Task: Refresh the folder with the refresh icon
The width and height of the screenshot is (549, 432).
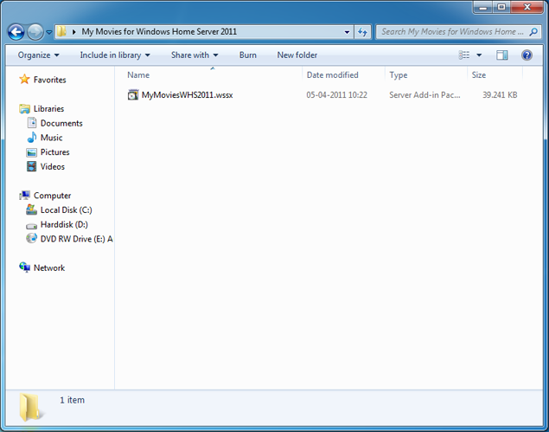Action: click(x=362, y=32)
